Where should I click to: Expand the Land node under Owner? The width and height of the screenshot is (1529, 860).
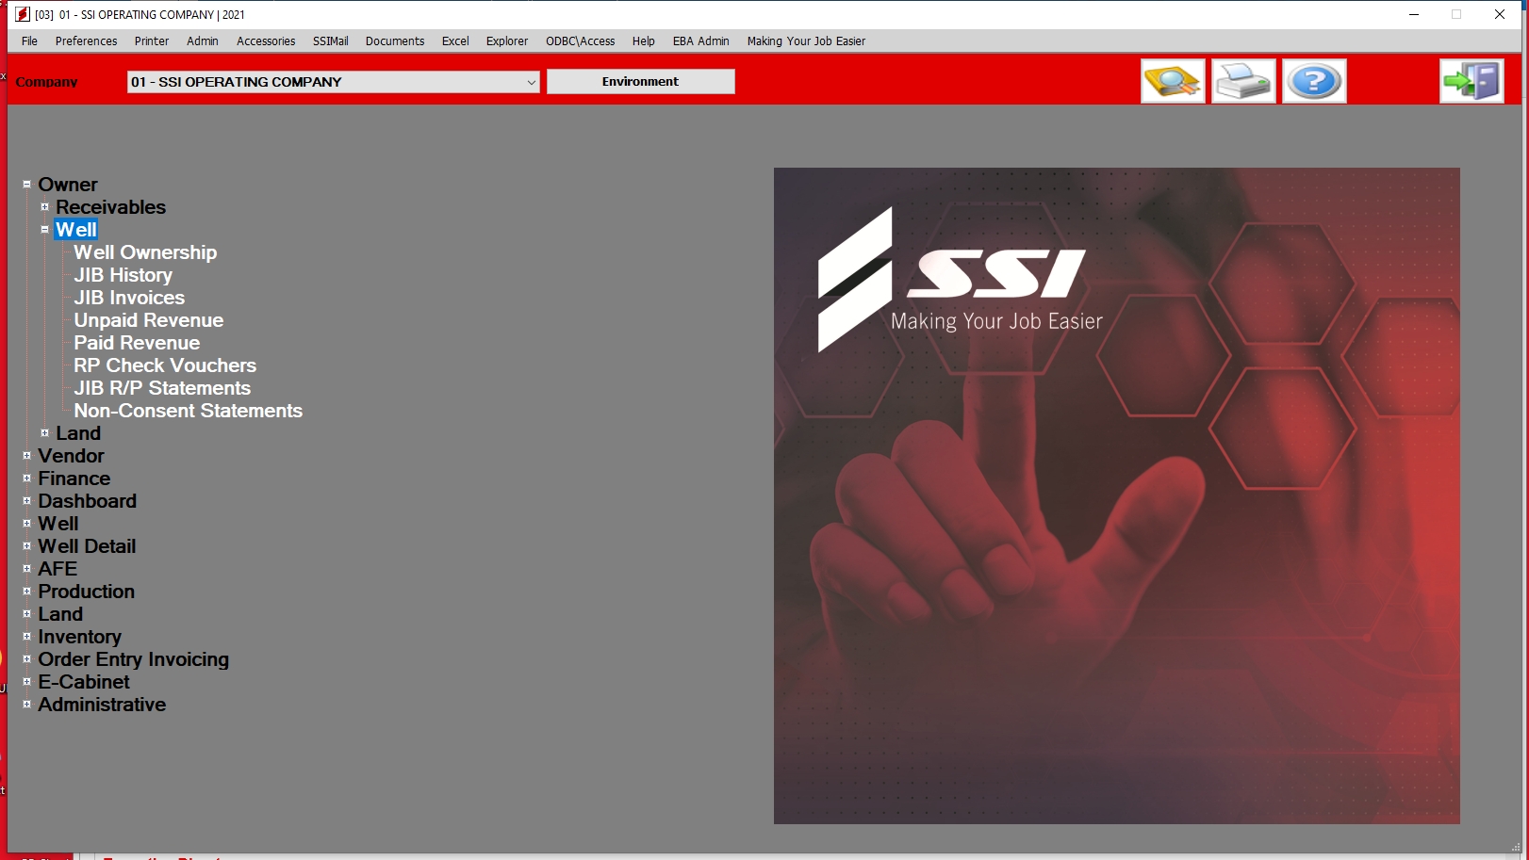click(x=44, y=433)
